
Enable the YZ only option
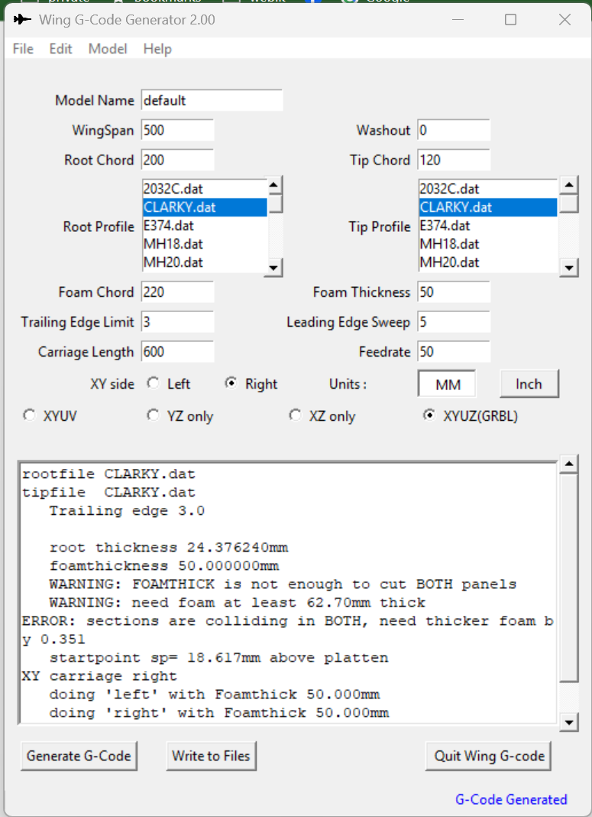click(154, 415)
